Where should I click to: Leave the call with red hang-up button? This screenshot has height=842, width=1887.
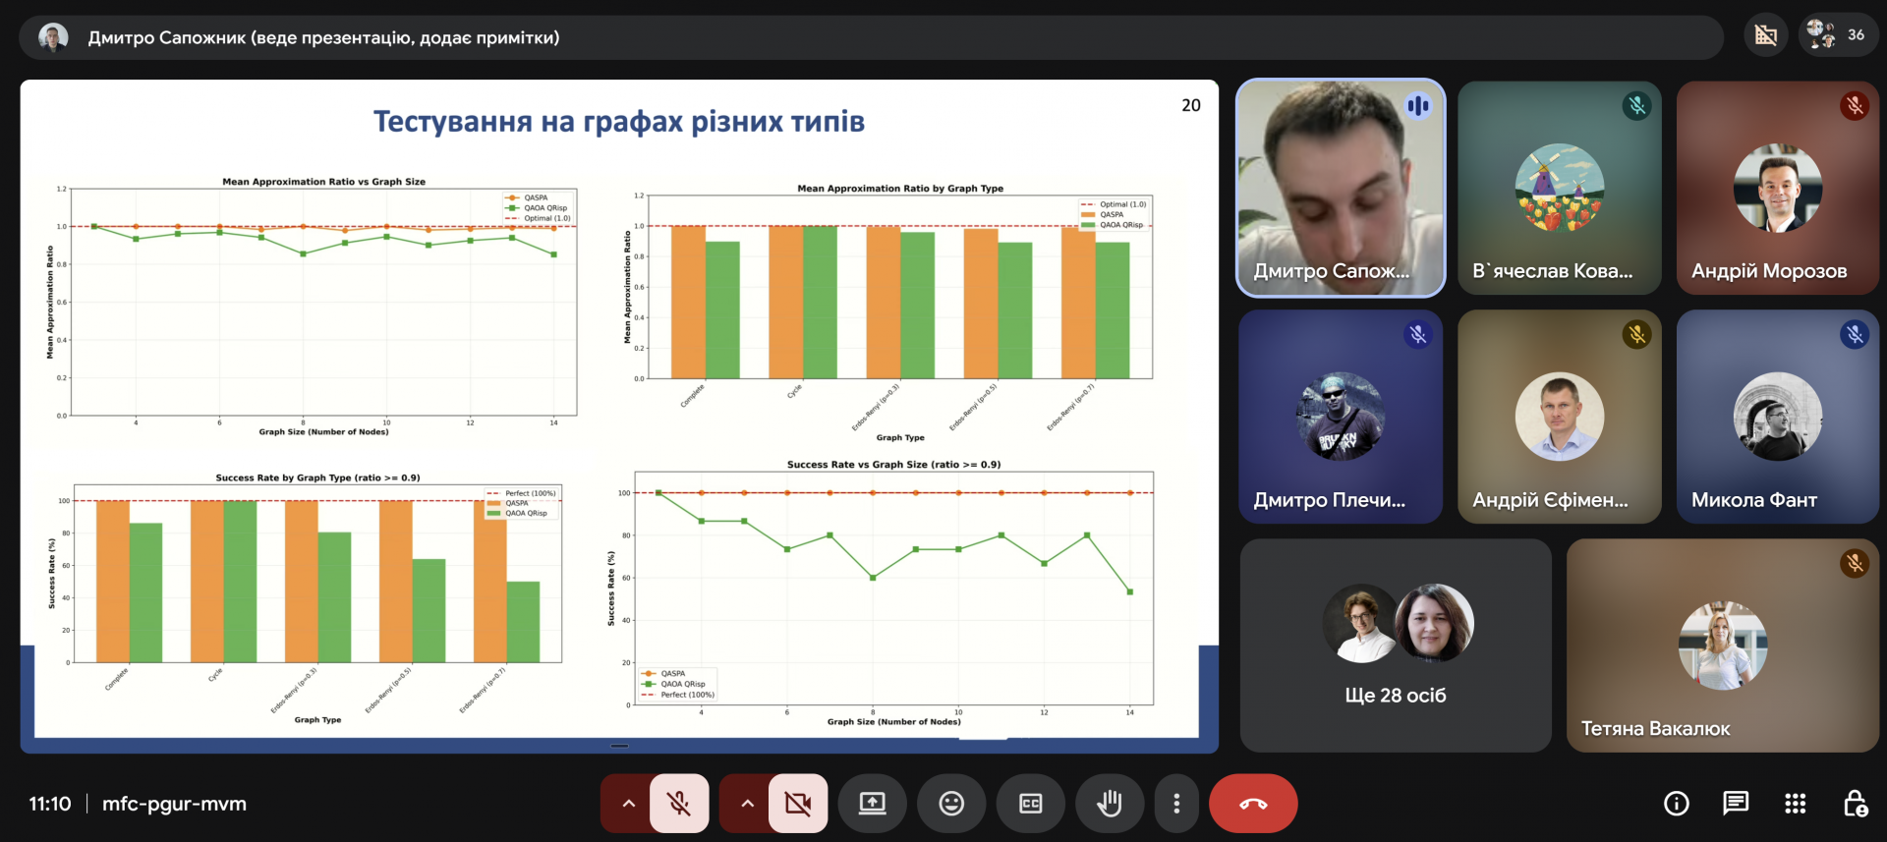(1252, 804)
